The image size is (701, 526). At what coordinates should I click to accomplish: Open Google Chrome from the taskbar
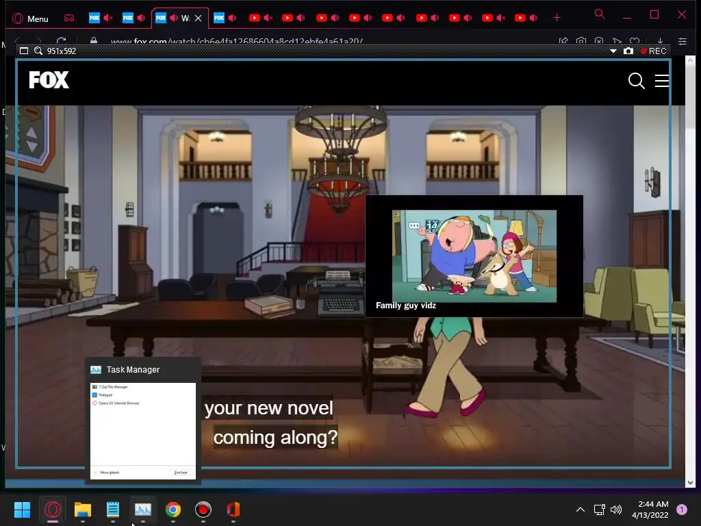[173, 510]
